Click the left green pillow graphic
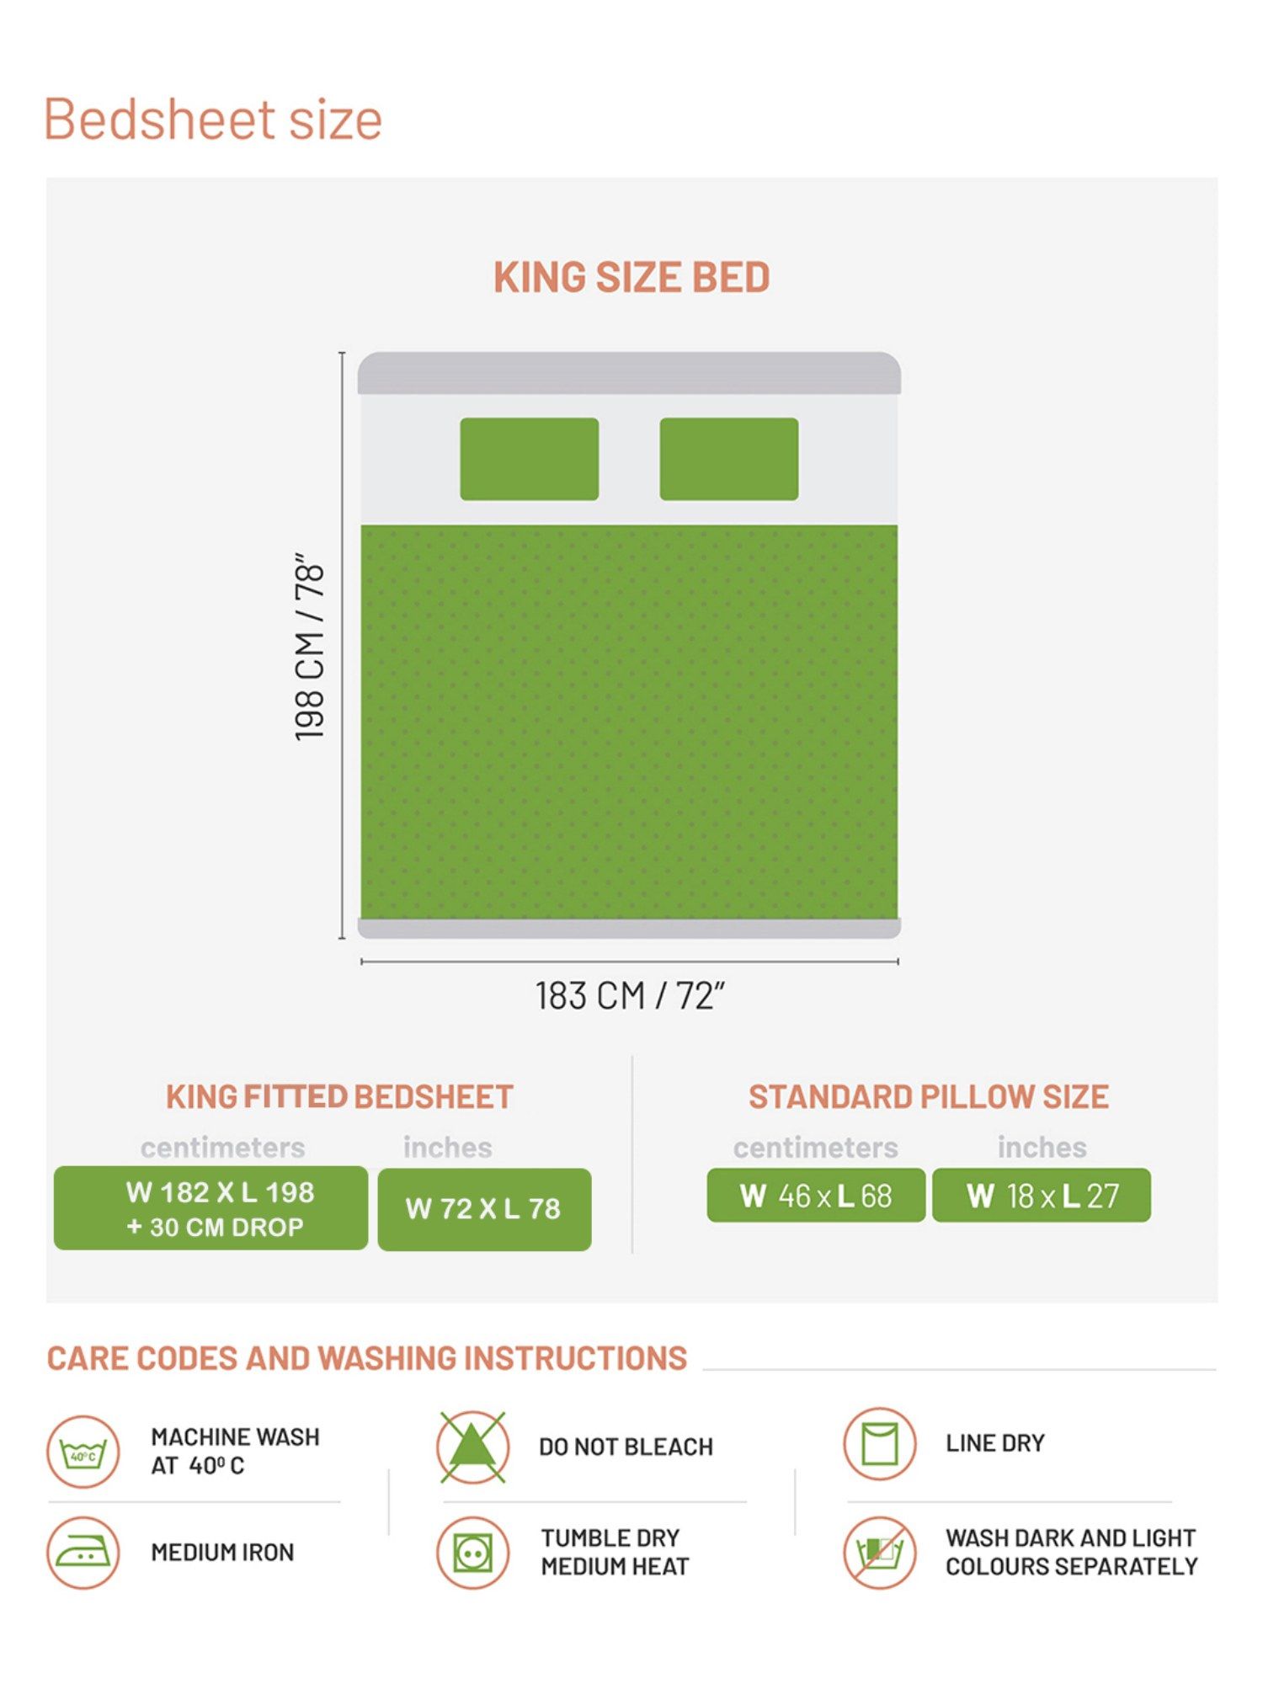 coord(529,459)
